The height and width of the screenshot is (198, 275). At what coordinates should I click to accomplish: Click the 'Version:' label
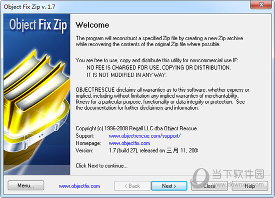point(84,151)
